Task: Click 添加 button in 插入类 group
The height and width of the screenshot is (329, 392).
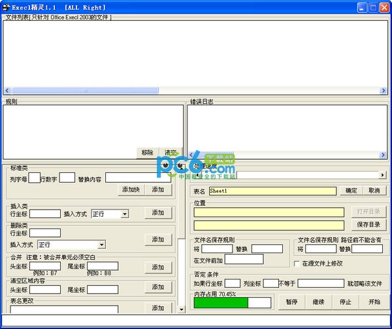Action: tap(158, 213)
